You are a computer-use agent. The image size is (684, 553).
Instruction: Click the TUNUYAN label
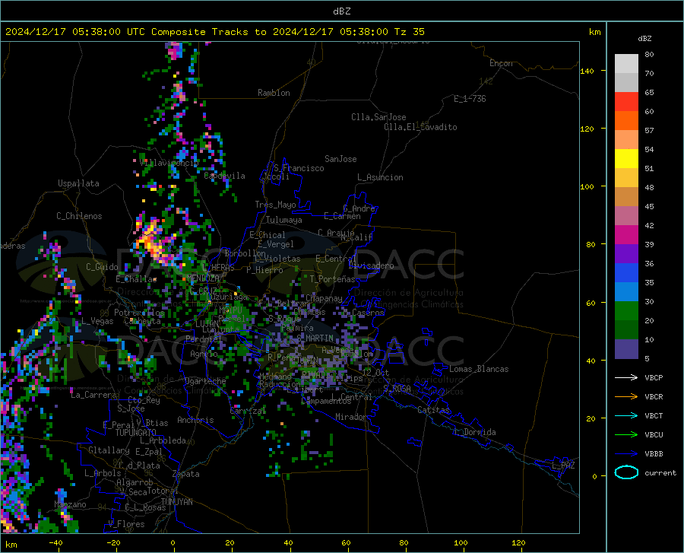click(176, 502)
